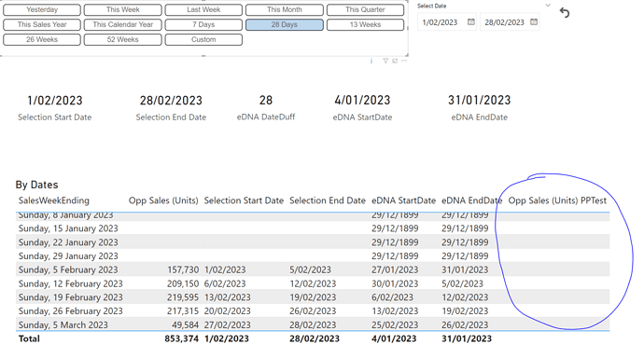Select row Sunday, 22 January 2023
The height and width of the screenshot is (358, 644).
[313, 242]
